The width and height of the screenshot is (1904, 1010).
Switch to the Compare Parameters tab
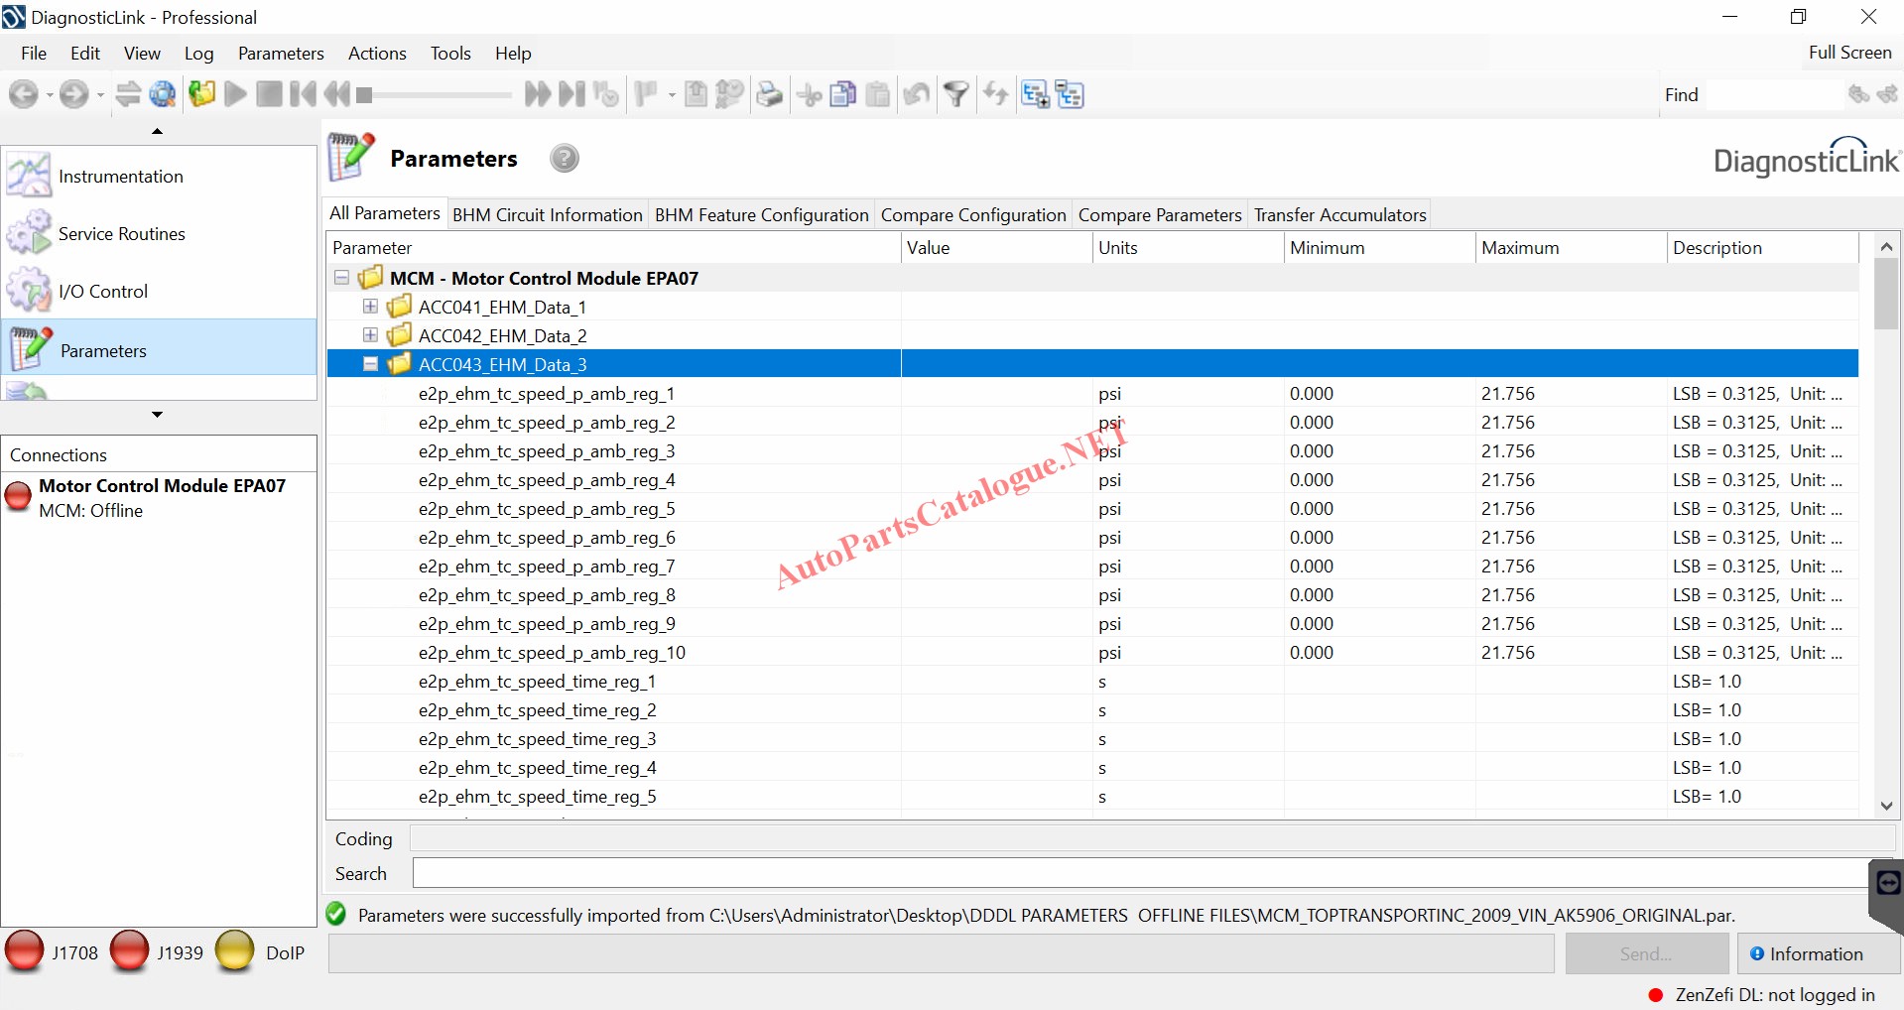(1159, 215)
